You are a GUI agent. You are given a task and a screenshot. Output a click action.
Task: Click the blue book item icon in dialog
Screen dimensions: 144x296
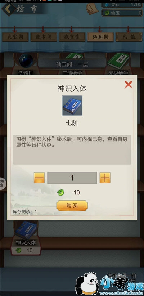72,106
